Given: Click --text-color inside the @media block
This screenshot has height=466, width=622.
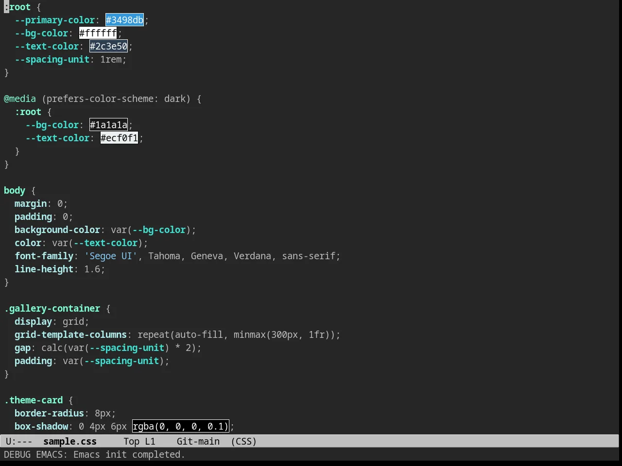Looking at the screenshot, I should coord(57,138).
